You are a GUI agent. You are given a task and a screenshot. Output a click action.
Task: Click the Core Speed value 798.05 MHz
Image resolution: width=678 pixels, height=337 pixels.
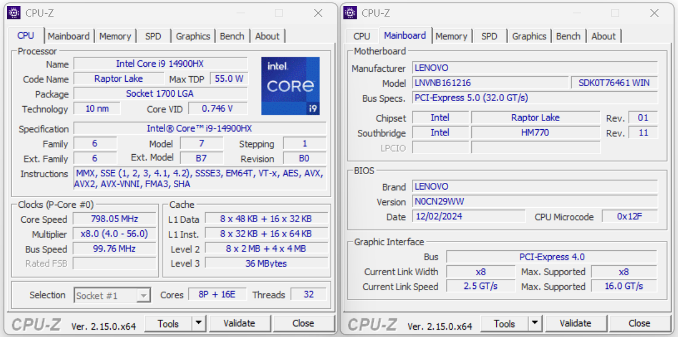tap(115, 219)
